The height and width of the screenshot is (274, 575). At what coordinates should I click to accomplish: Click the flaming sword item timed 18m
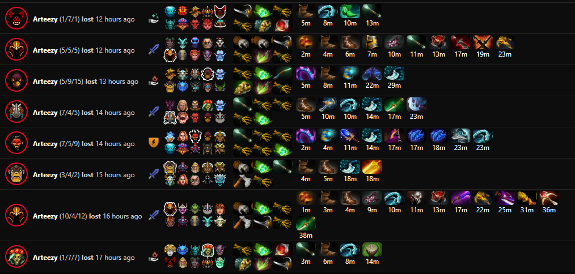pyautogui.click(x=372, y=166)
